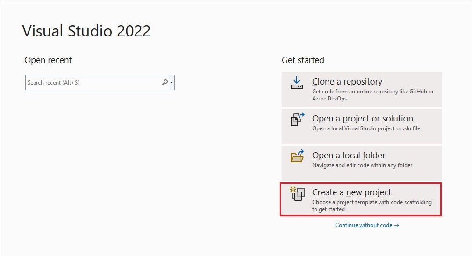Follow the Continue without code link

367,225
